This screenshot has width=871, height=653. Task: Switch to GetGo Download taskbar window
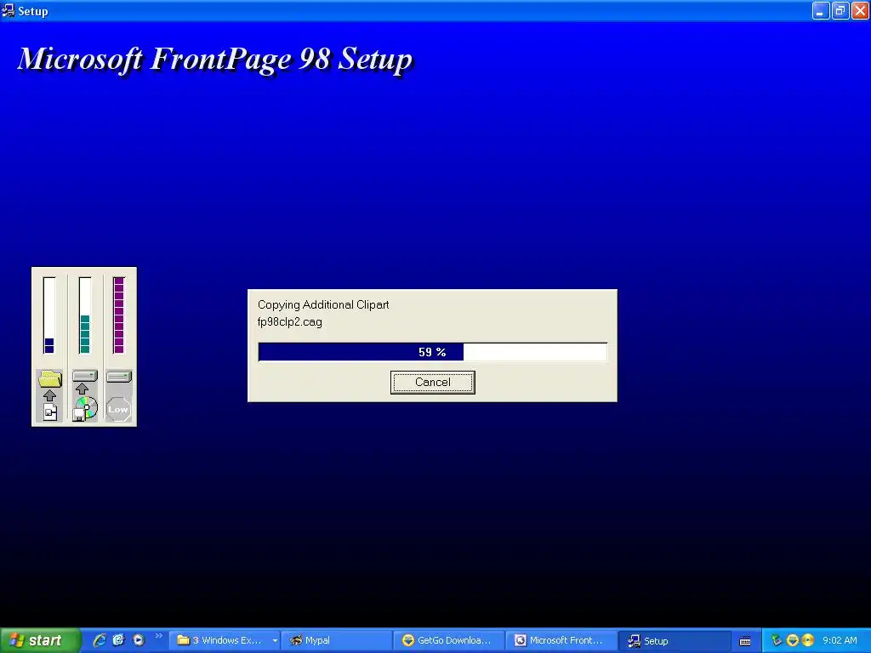tap(449, 640)
